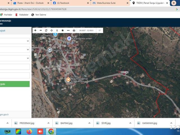The image size is (180, 135).
Task: Open the second dropdown in query panel
Action: click(x=15, y=49)
